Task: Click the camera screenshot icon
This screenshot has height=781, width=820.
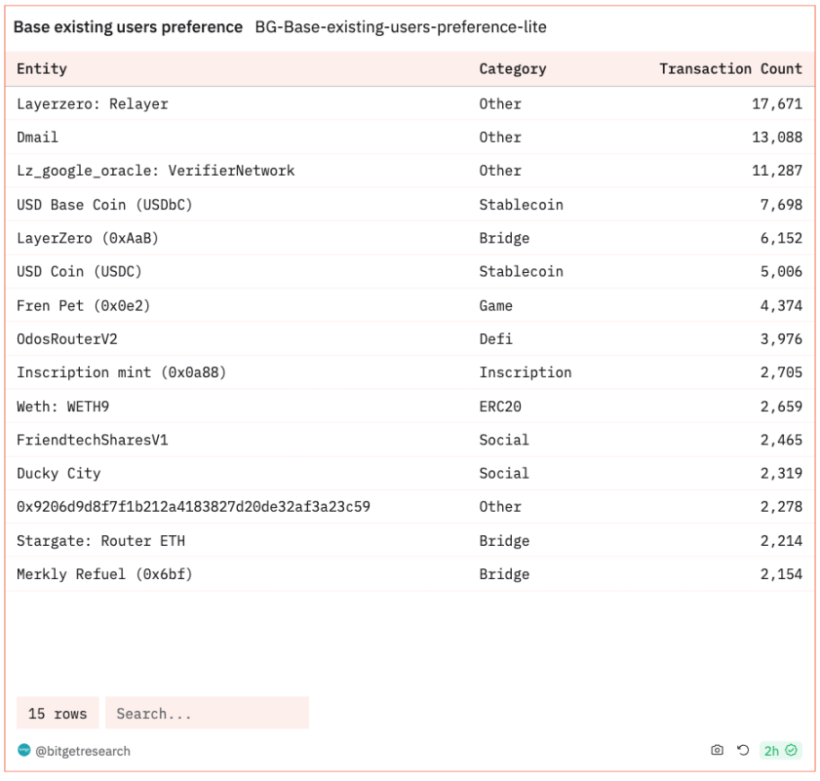Action: [718, 750]
